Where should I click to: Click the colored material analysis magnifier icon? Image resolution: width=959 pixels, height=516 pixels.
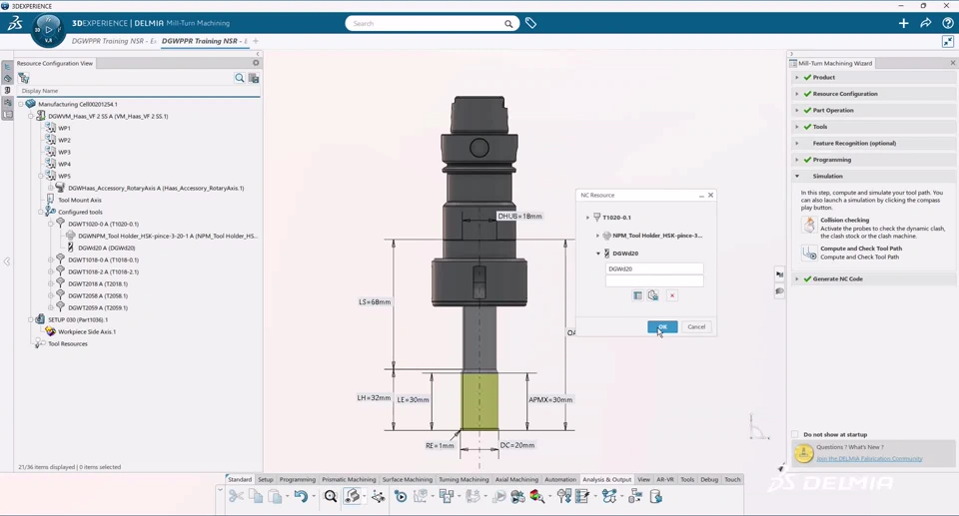pyautogui.click(x=537, y=496)
